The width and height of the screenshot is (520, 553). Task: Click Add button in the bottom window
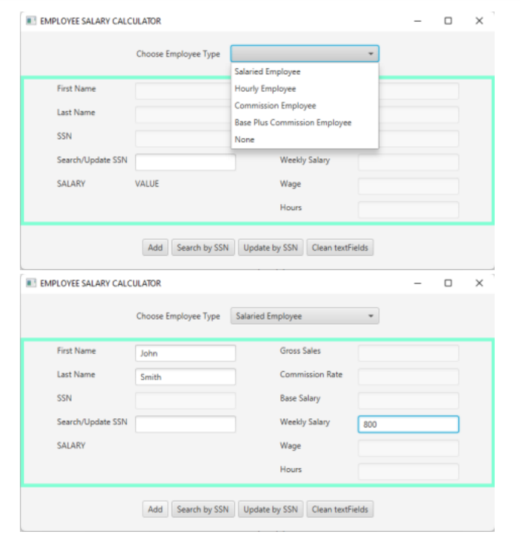[155, 509]
